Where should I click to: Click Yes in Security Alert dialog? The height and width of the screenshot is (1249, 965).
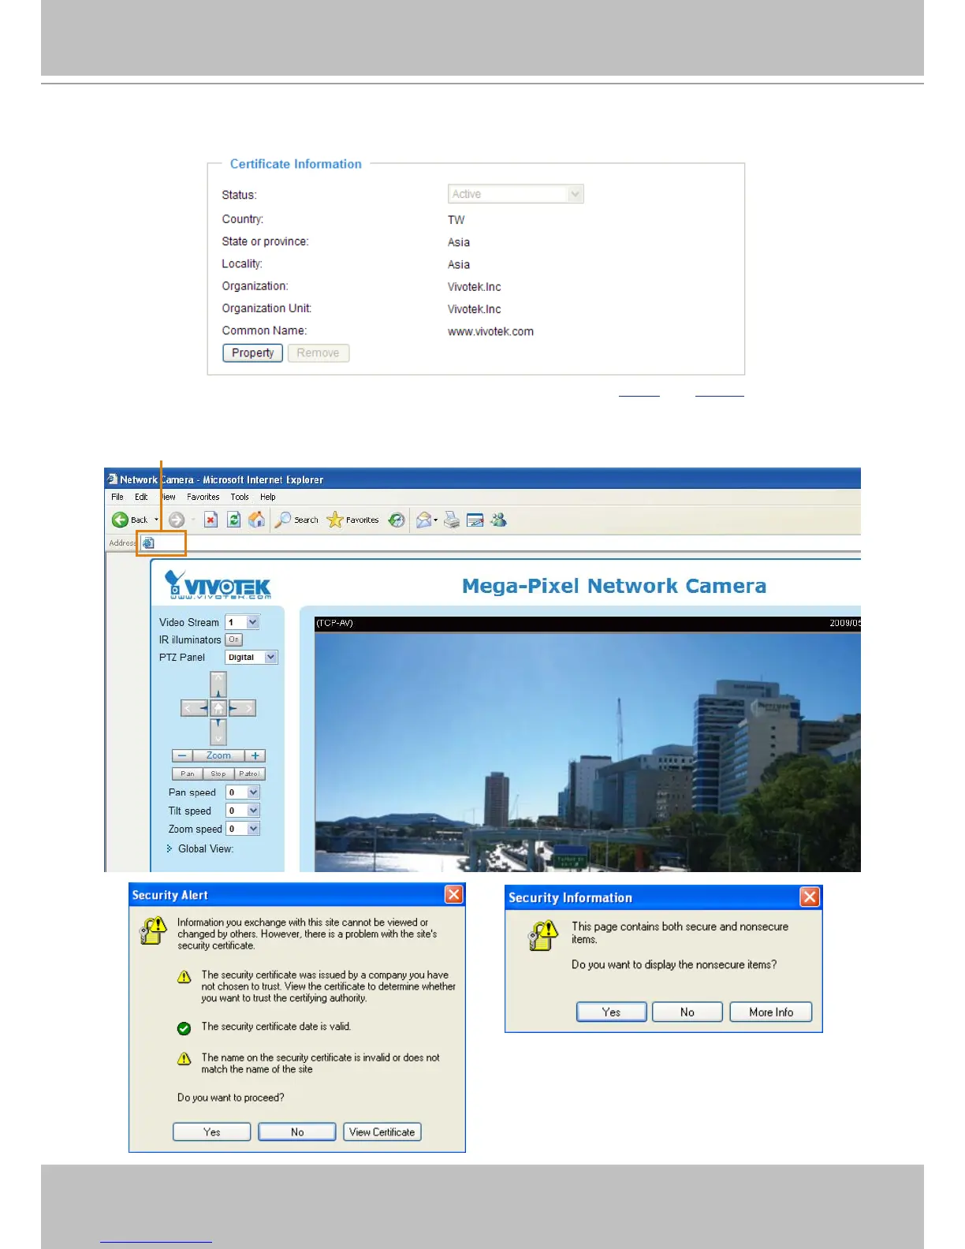click(x=212, y=1132)
